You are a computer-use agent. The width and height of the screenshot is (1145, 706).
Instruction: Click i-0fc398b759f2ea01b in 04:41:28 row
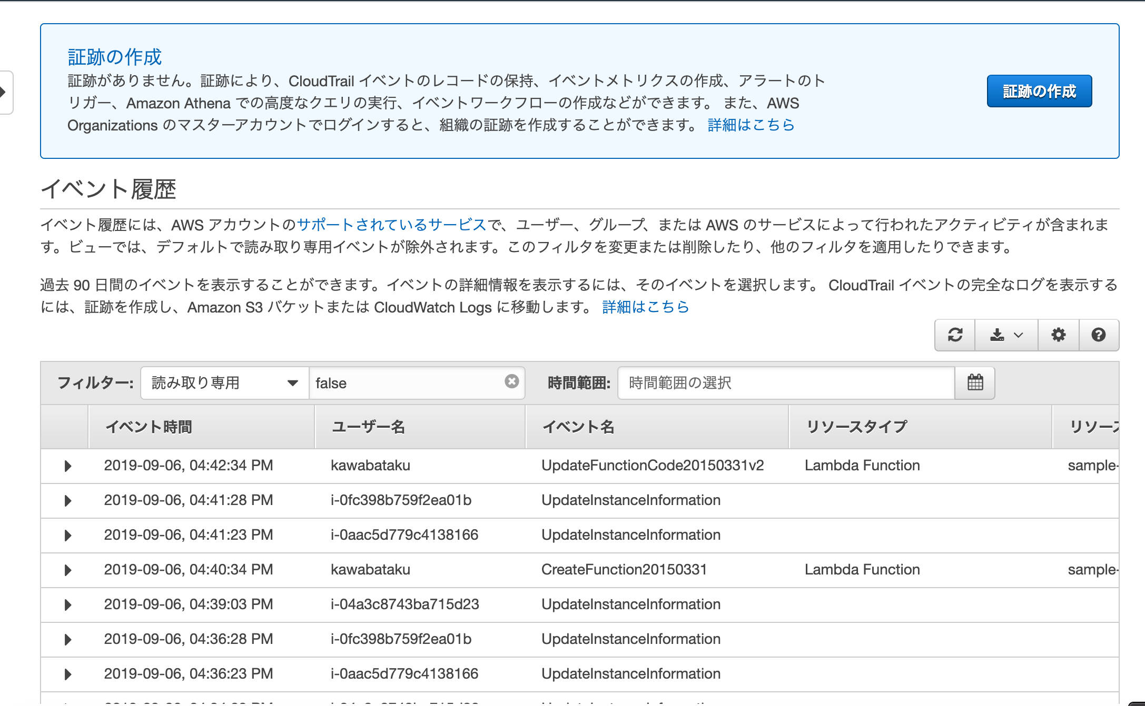[x=401, y=500]
